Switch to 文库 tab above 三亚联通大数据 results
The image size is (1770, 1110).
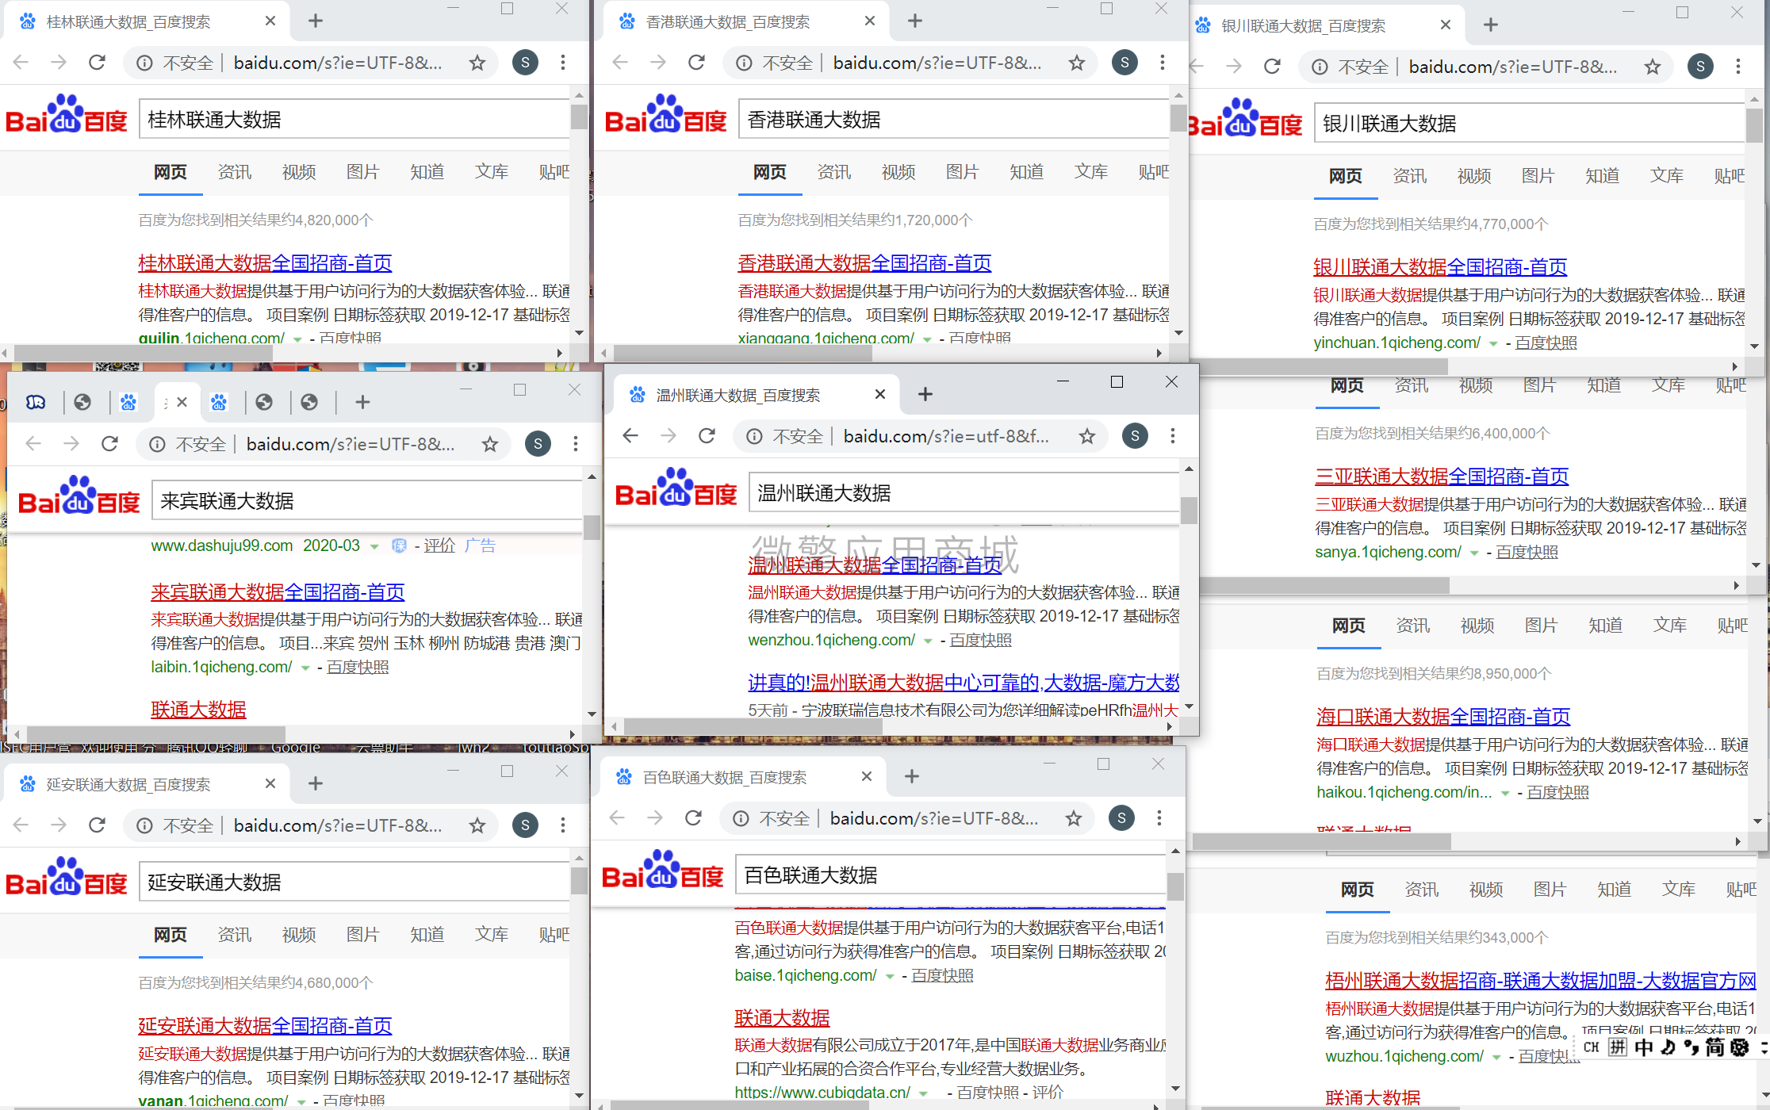(1668, 385)
